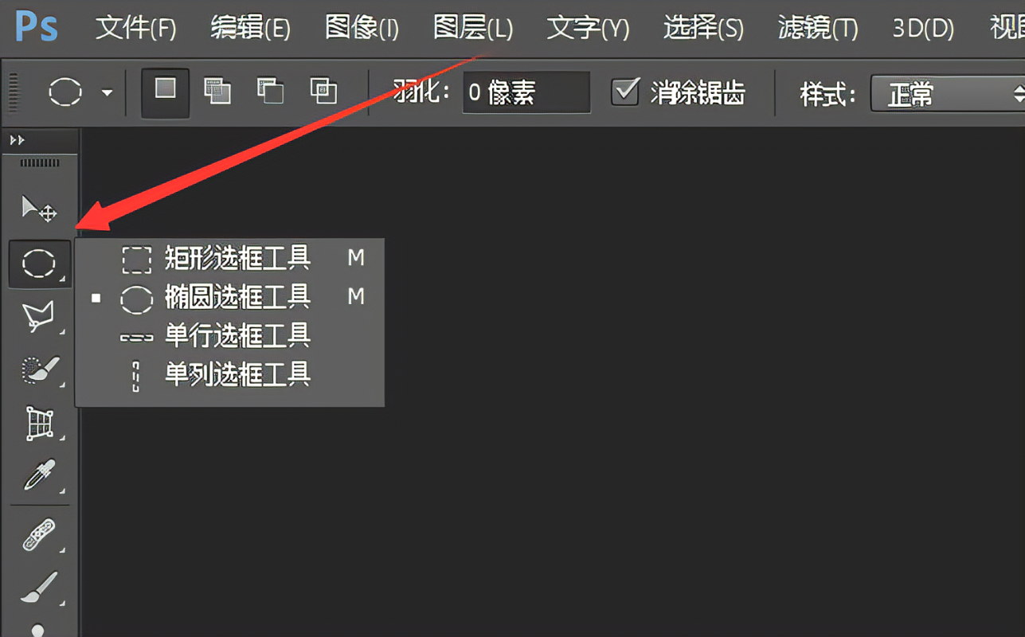Select the Perspective Crop tool
The height and width of the screenshot is (637, 1025).
click(39, 424)
